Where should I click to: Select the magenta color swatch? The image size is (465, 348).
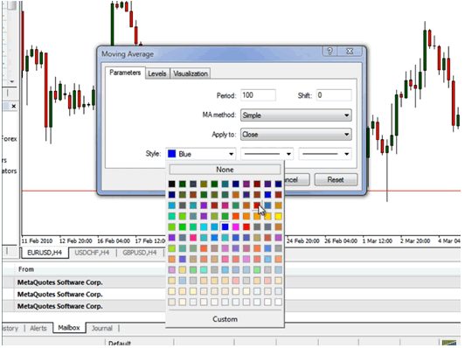pos(236,227)
